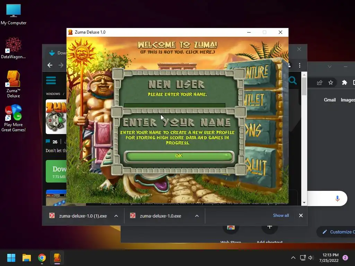Switch to Chrome from taskbar

[42, 258]
